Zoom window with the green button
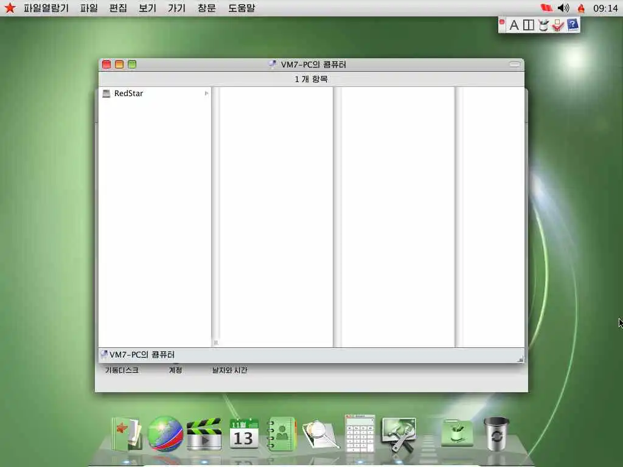623x467 pixels. coord(132,64)
